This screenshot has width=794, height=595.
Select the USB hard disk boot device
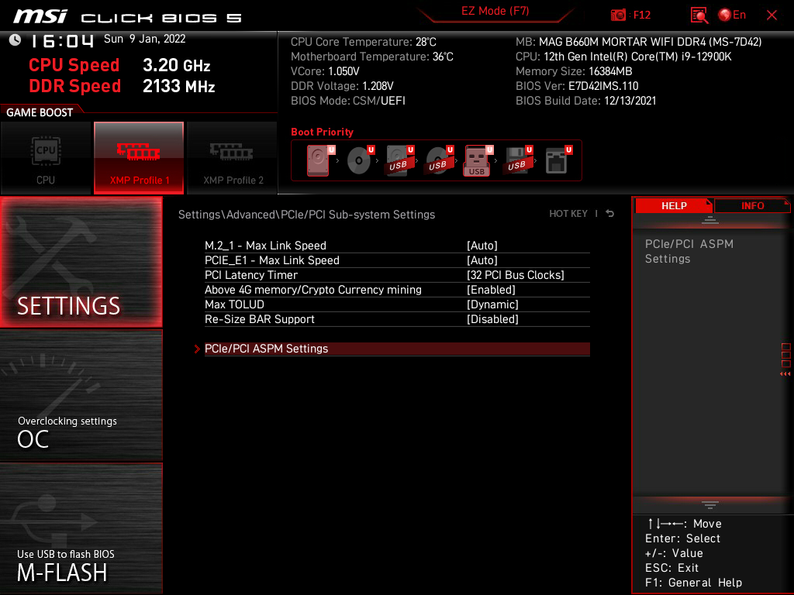pos(399,161)
